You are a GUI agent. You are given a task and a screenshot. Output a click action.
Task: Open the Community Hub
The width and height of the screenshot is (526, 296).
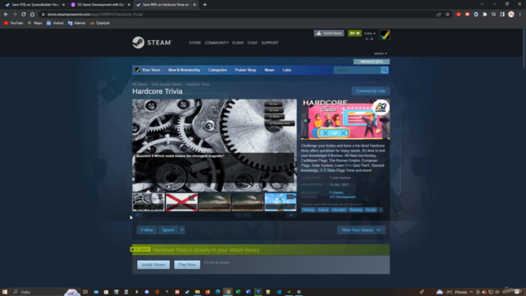pyautogui.click(x=371, y=91)
